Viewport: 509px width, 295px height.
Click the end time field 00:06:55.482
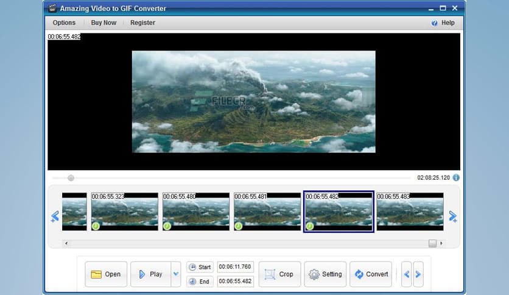(x=236, y=282)
